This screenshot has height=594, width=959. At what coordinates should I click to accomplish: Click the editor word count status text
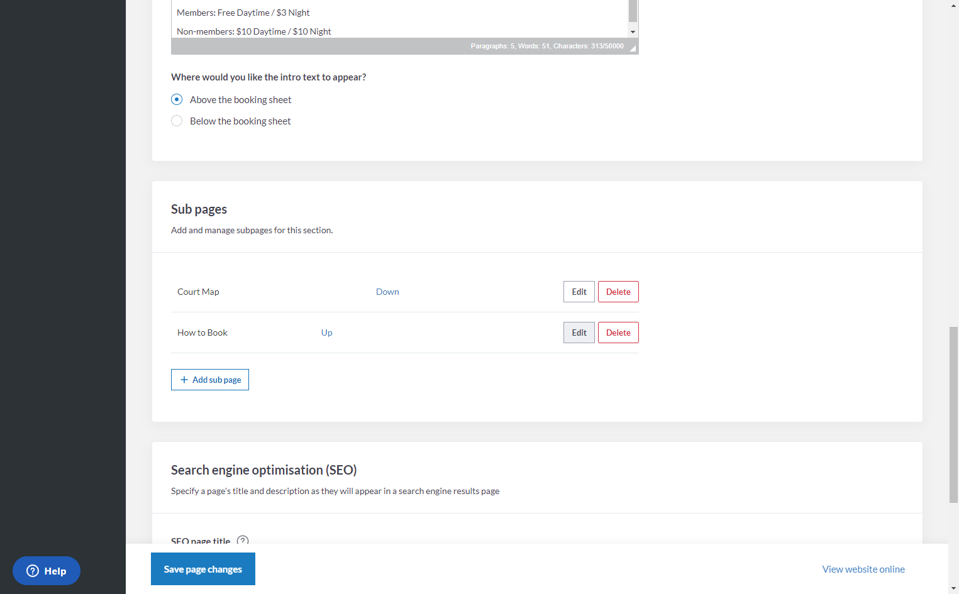point(547,46)
